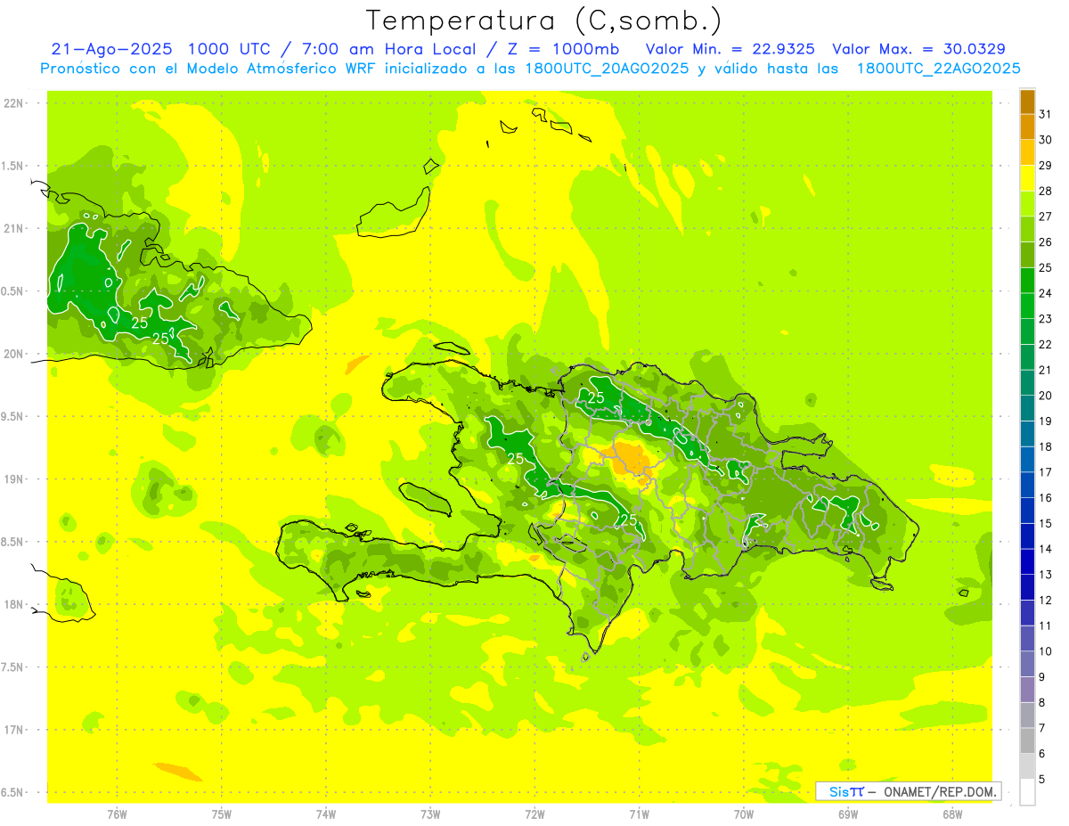
Task: Click legend value 31
Action: [x=1046, y=114]
